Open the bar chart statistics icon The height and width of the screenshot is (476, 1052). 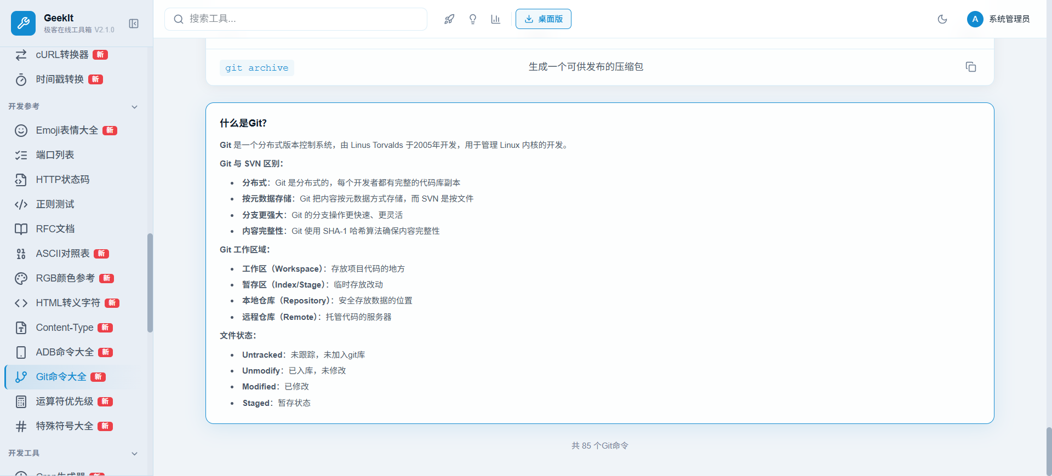coord(496,19)
